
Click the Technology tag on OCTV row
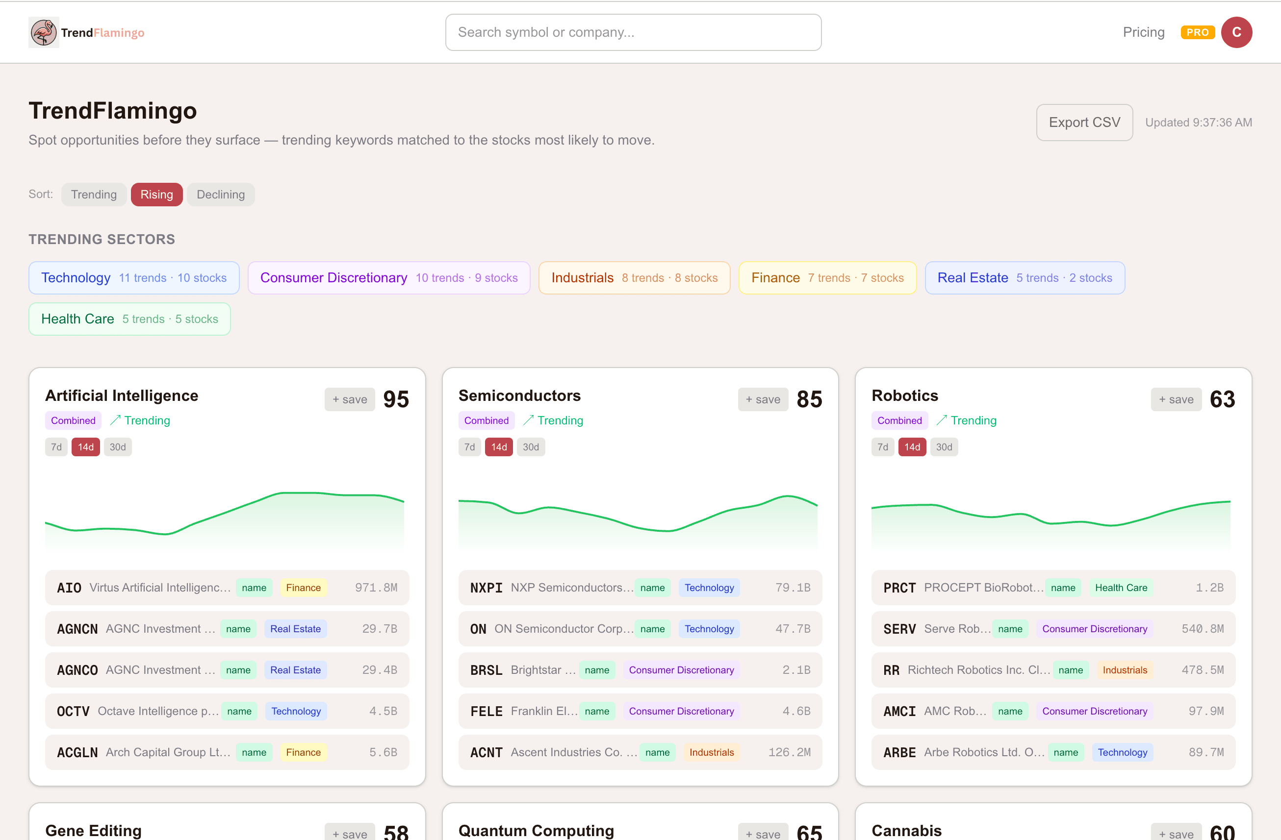(x=296, y=711)
